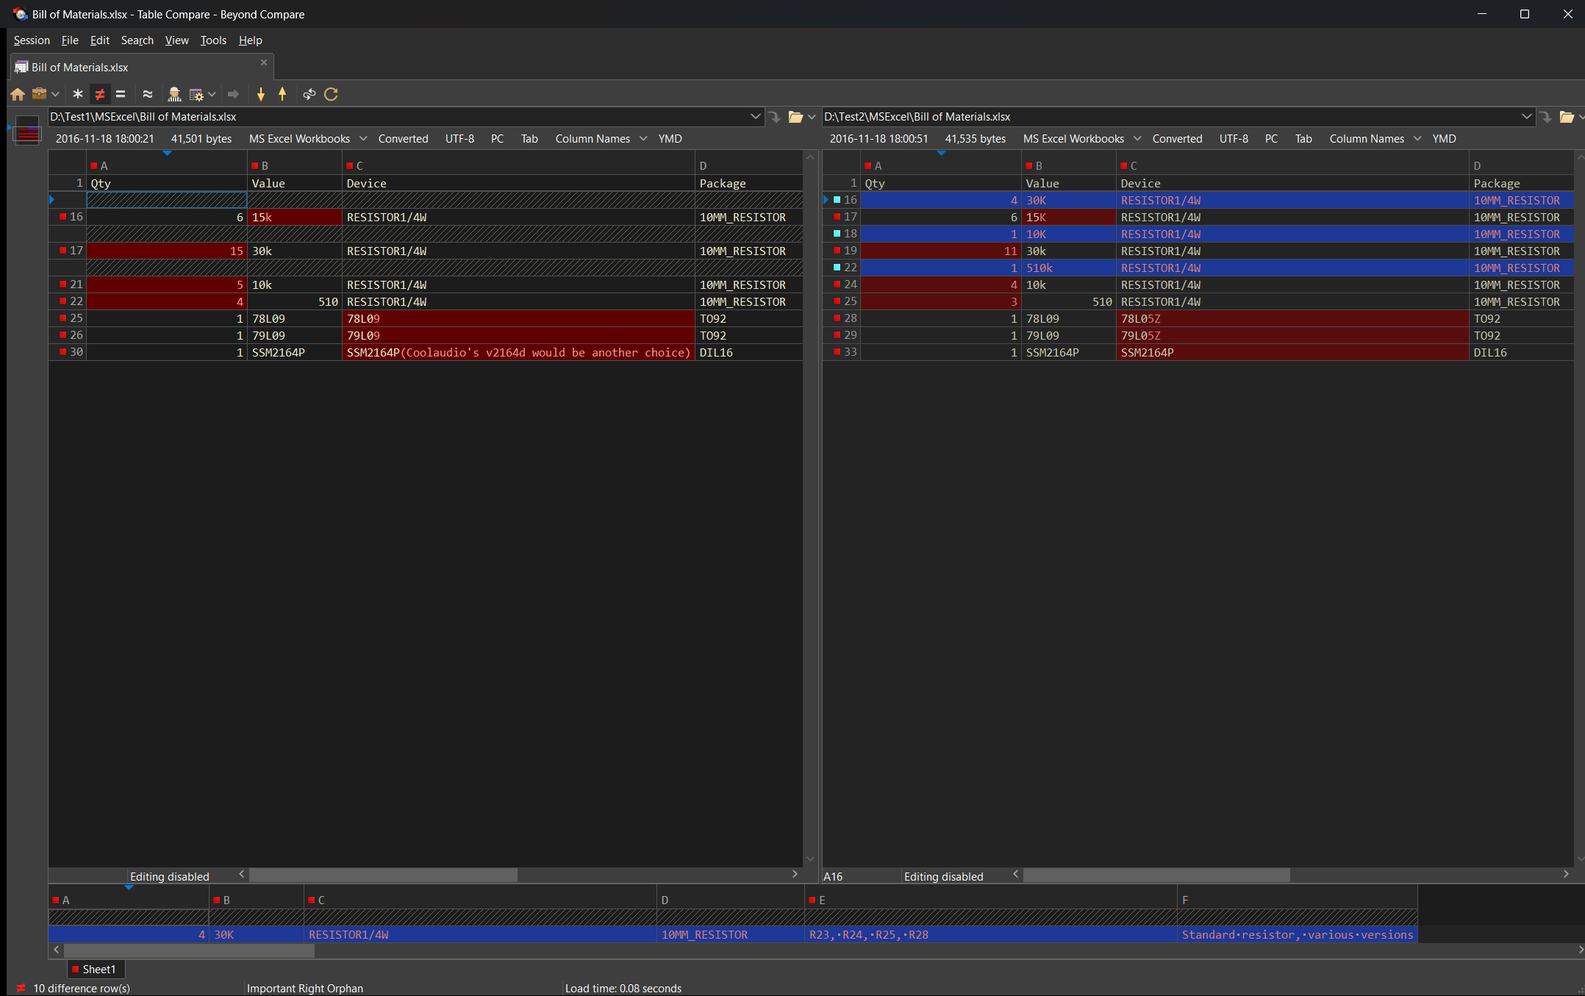Screen dimensions: 1585x996
Task: Open the File menu
Action: (x=70, y=40)
